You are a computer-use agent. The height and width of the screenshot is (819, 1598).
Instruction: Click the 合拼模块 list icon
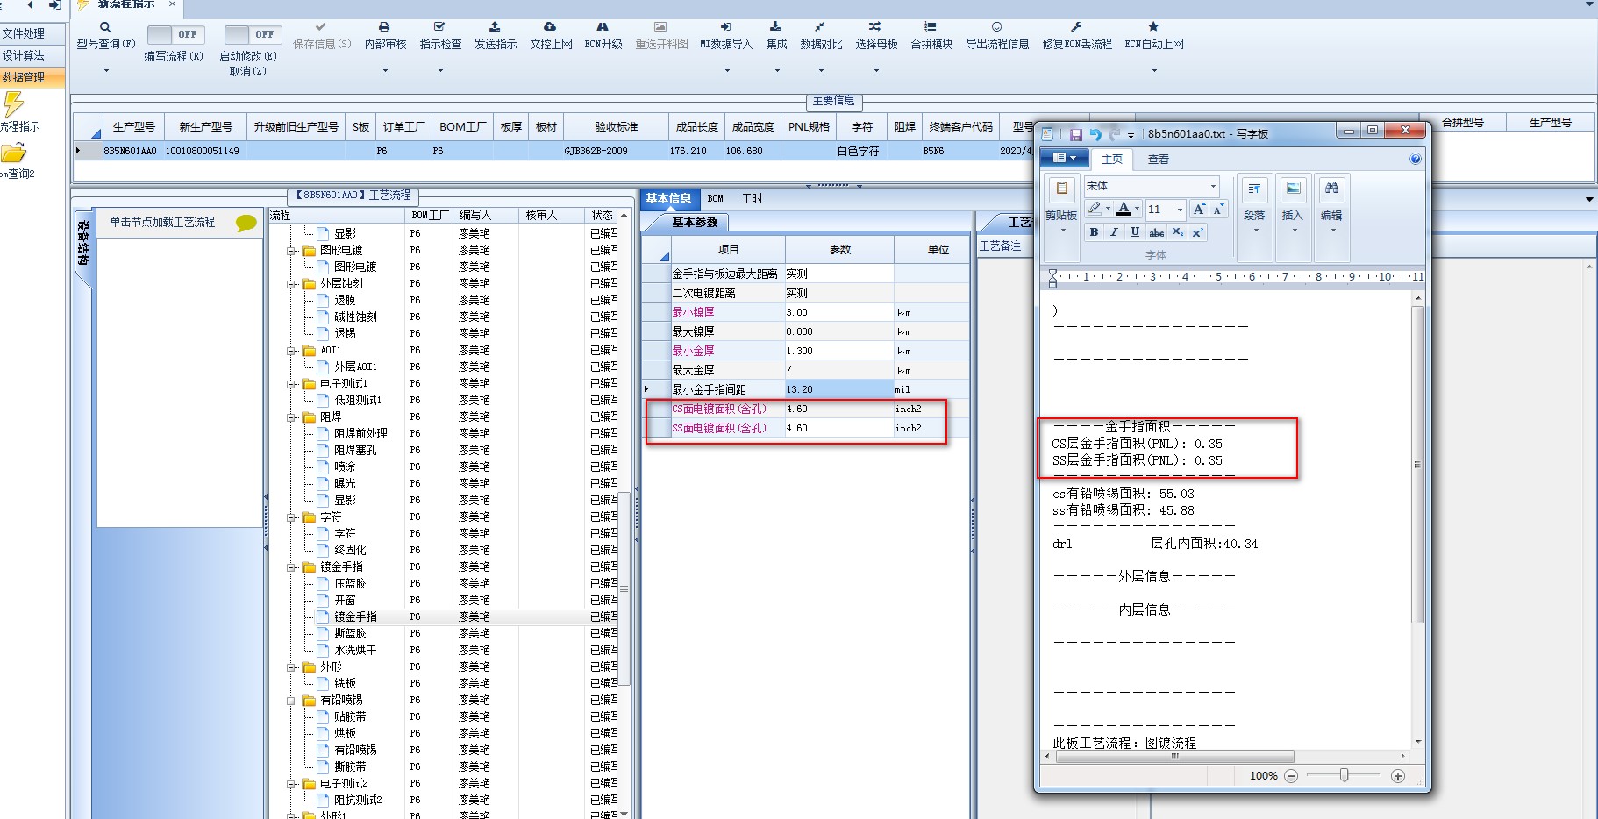pos(931,27)
